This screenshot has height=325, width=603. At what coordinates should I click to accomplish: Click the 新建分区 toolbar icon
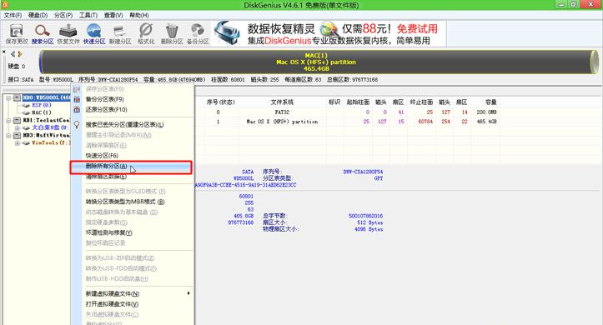120,34
